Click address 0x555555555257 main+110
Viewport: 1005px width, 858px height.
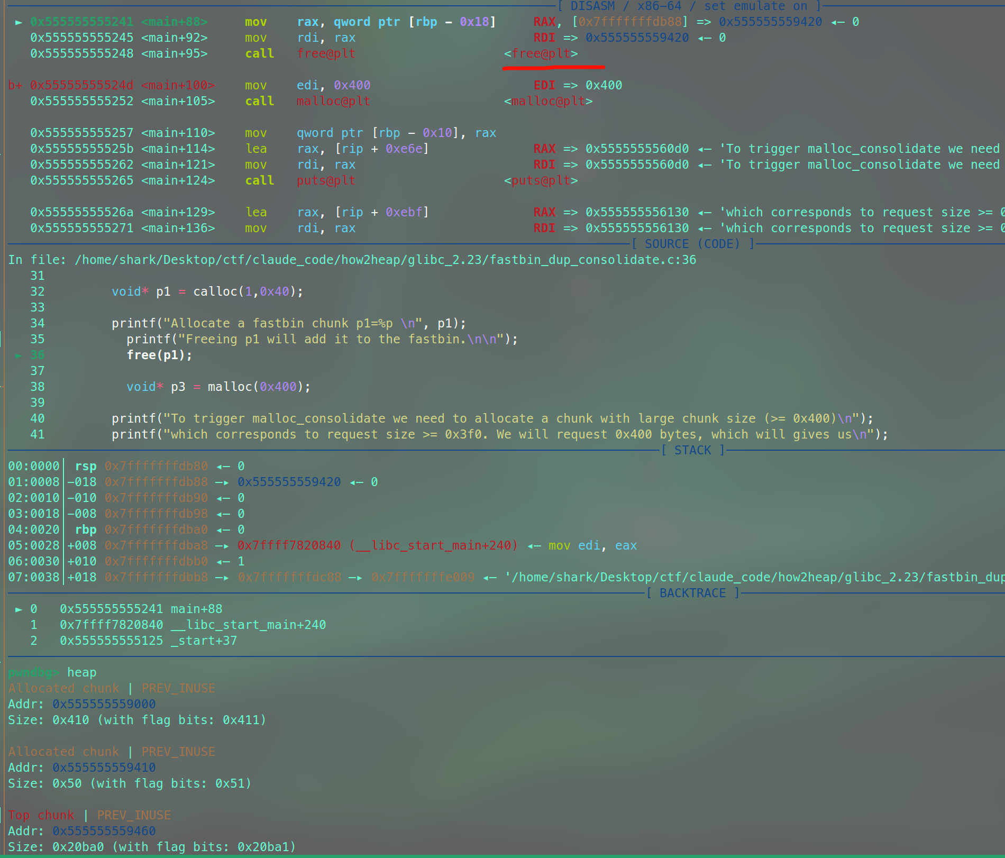[122, 133]
